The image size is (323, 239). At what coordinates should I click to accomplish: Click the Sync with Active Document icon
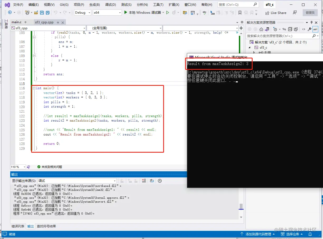[284, 29]
